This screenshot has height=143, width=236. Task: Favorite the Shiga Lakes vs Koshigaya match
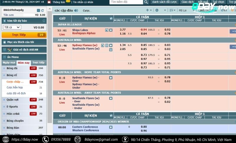111,30
